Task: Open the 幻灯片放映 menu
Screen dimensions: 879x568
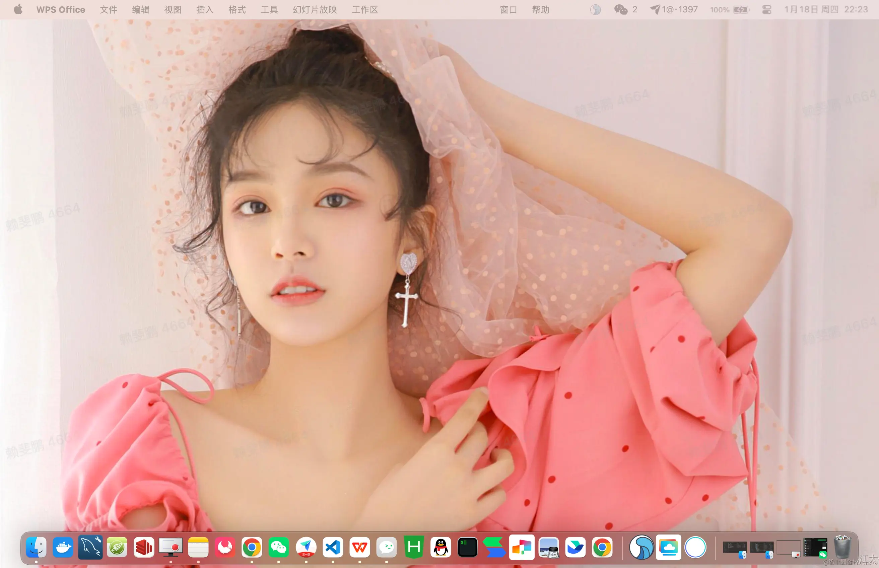Action: 315,10
